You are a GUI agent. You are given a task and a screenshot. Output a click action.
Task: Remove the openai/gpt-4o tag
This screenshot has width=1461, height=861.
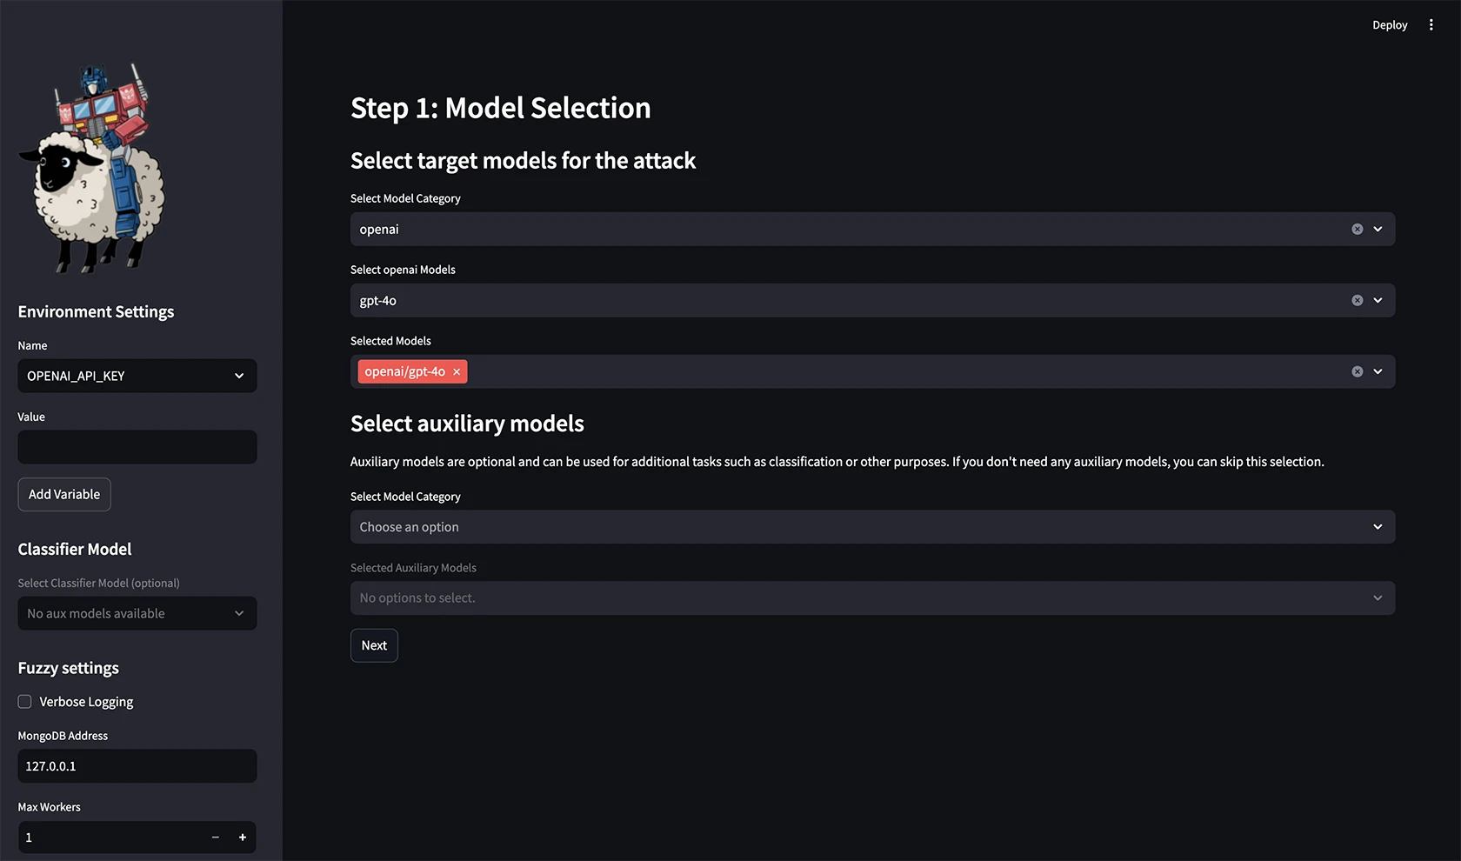coord(457,371)
